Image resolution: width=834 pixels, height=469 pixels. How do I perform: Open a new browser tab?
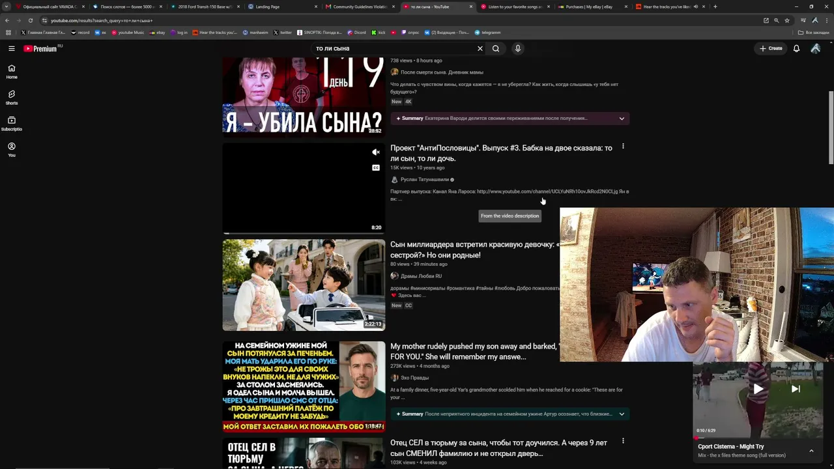pos(715,7)
